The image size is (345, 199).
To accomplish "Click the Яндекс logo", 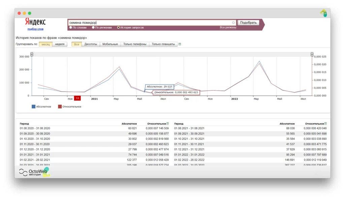I will point(35,22).
